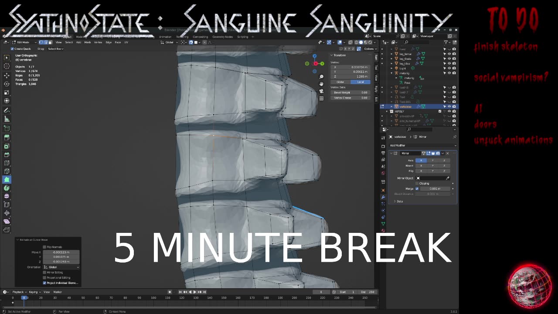Click the viewport zoom magnifier icon
Image resolution: width=558 pixels, height=314 pixels.
pyautogui.click(x=321, y=77)
